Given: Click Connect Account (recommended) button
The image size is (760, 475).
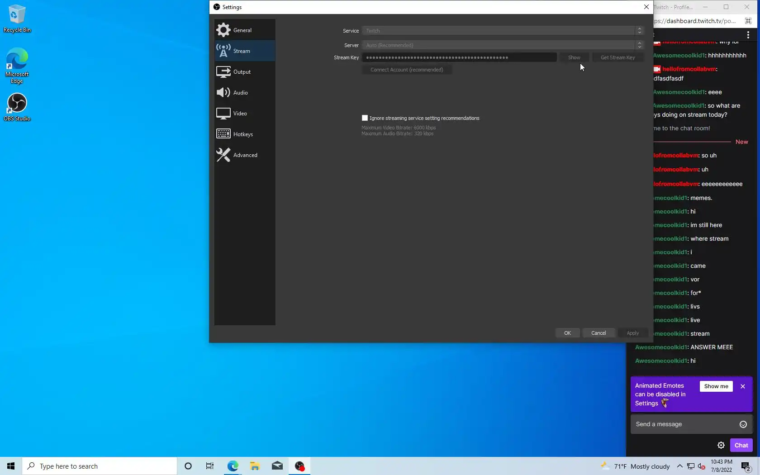Looking at the screenshot, I should (x=407, y=70).
